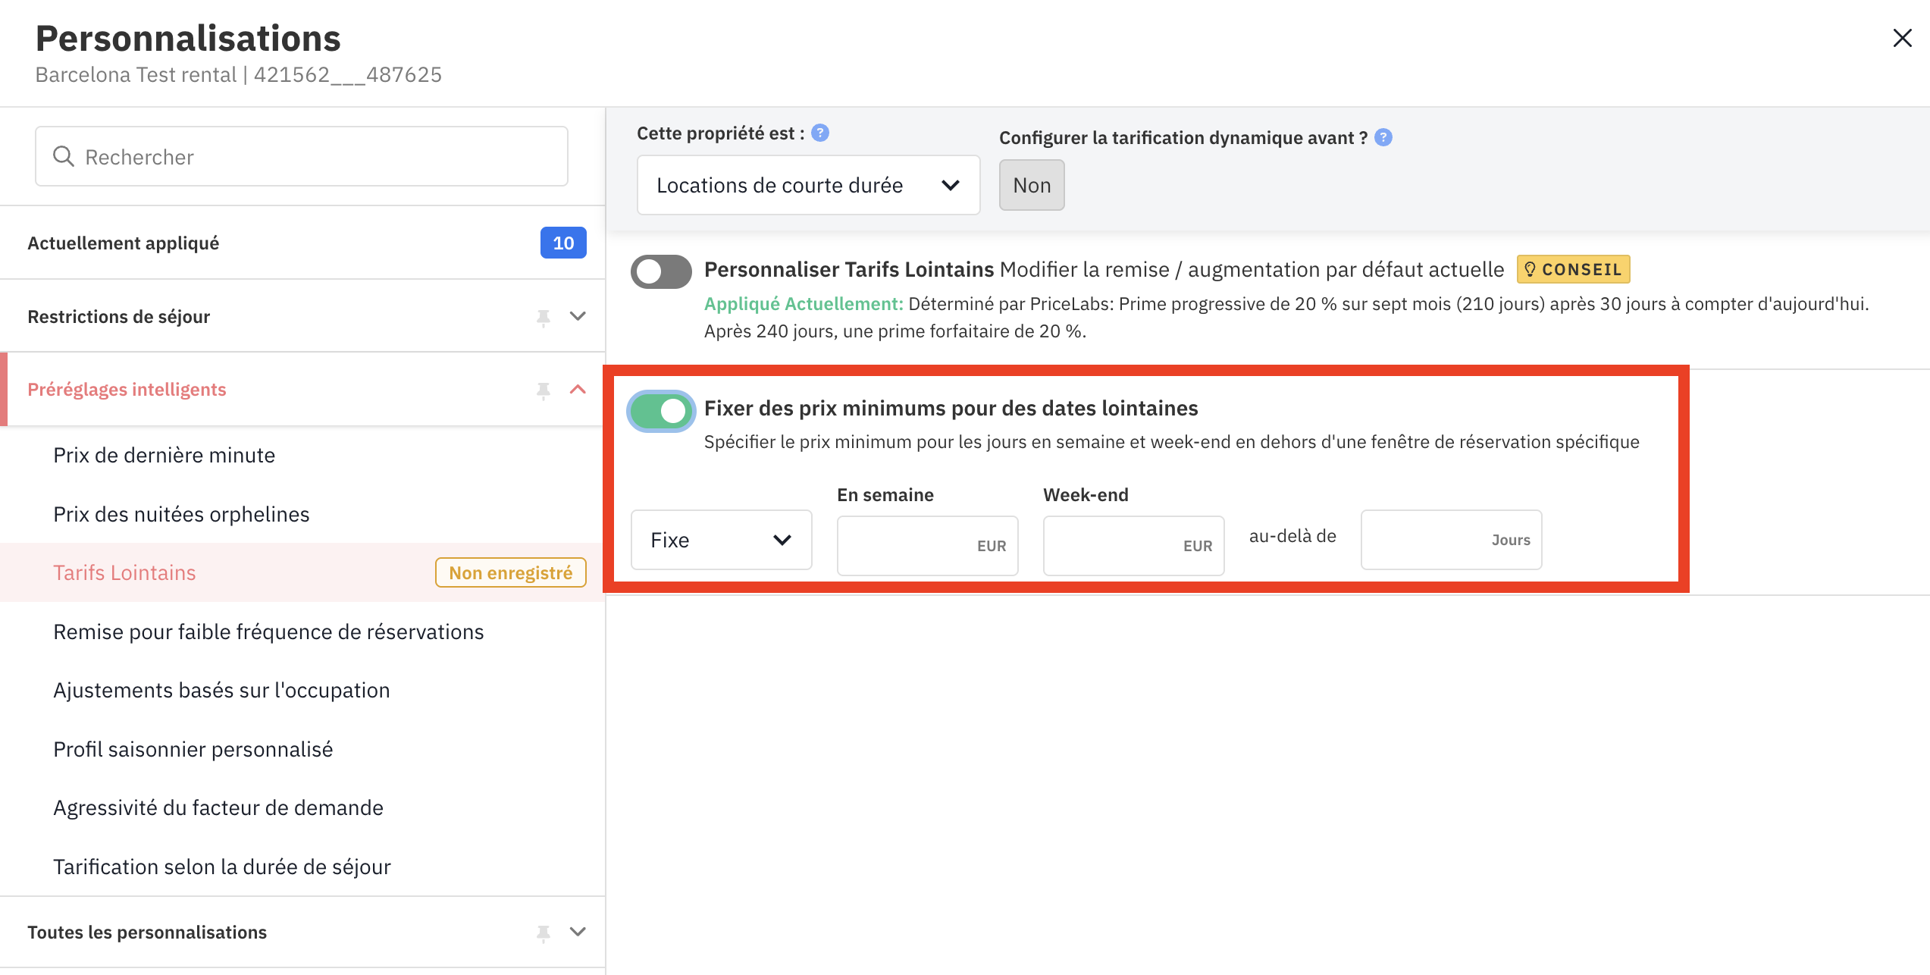Enable Personnaliser Tarifs Lointains toggle
1930x975 pixels.
[661, 271]
